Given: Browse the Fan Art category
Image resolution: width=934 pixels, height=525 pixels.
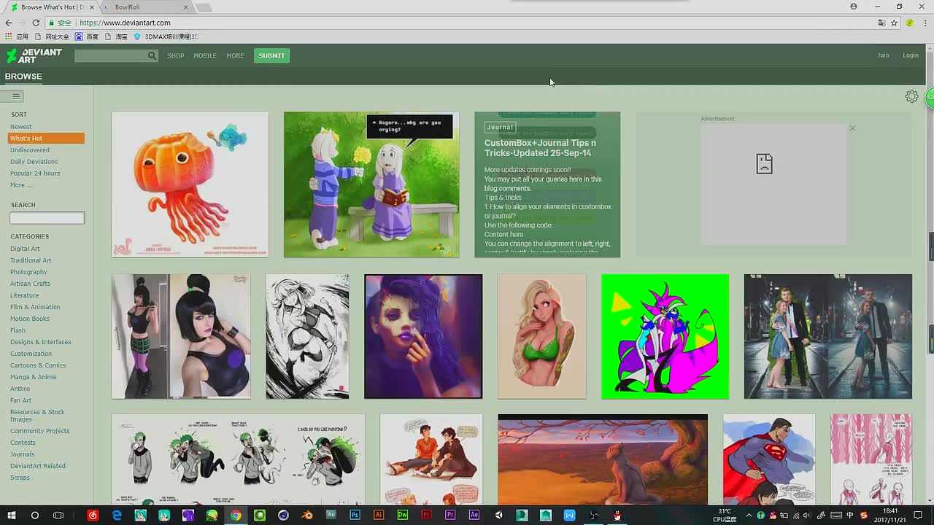Looking at the screenshot, I should pyautogui.click(x=20, y=400).
